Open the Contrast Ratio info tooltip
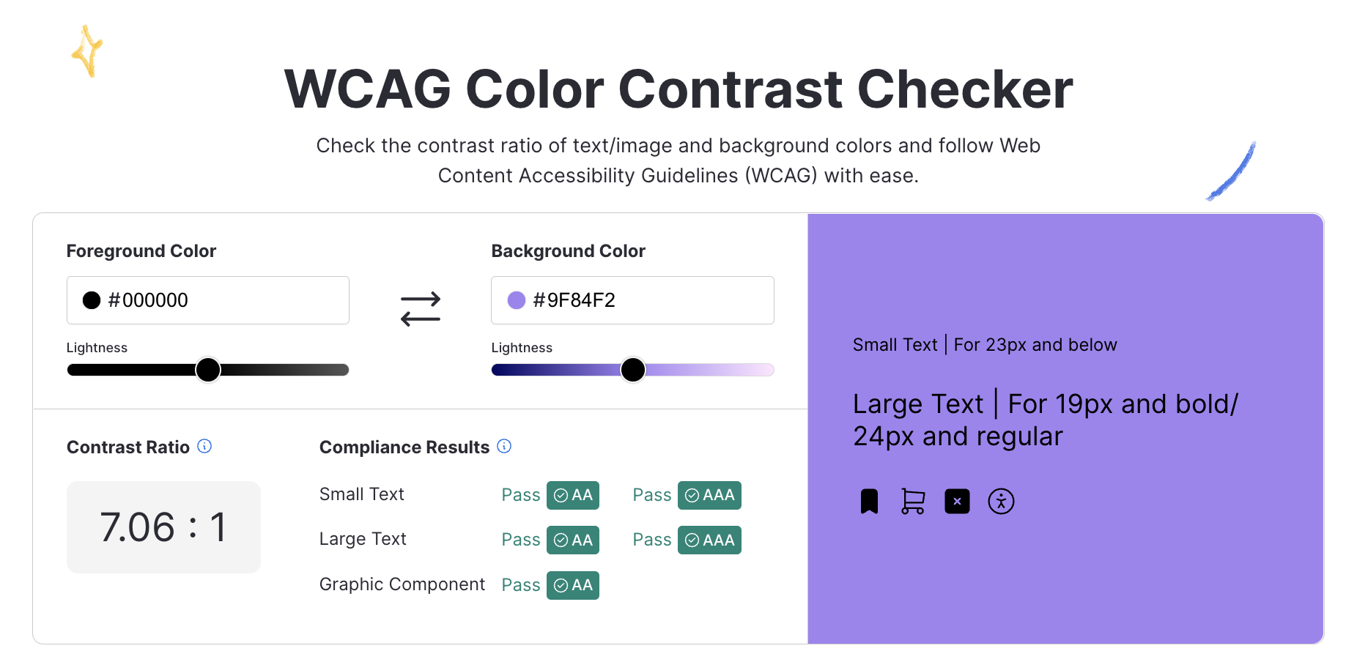 click(205, 446)
